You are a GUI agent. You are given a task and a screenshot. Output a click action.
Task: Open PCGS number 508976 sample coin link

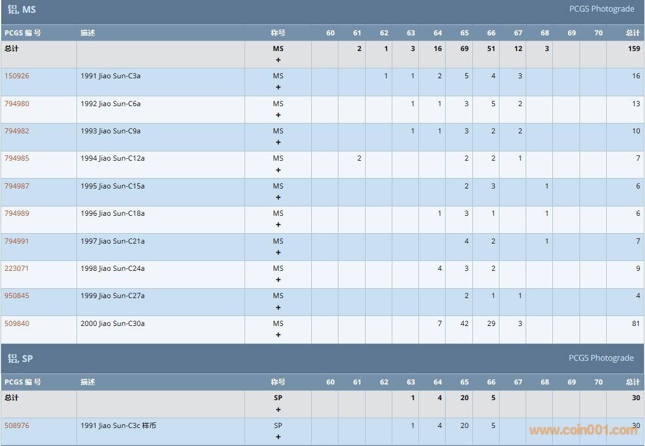pyautogui.click(x=17, y=426)
